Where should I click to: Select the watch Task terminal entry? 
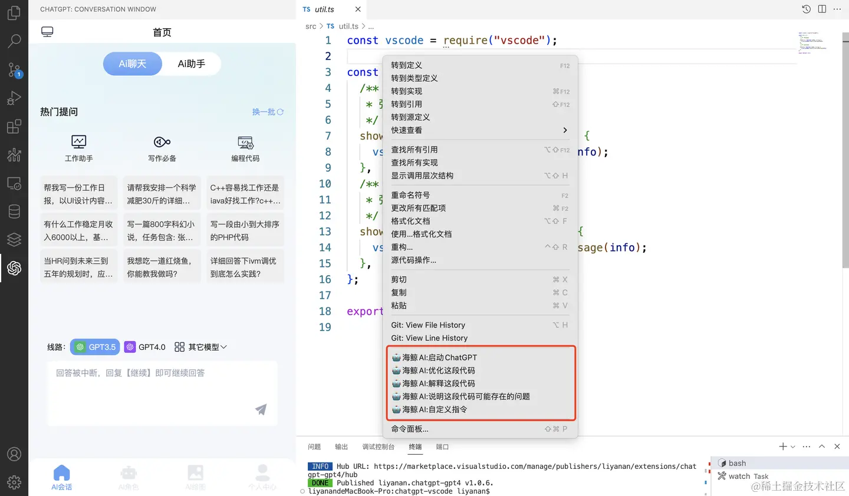point(779,476)
